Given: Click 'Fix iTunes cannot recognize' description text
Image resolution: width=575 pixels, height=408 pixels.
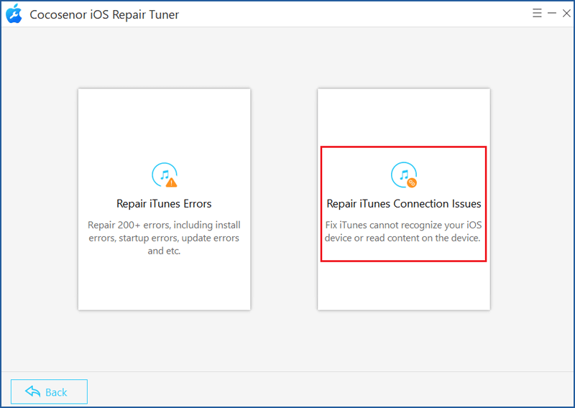Looking at the screenshot, I should [x=403, y=231].
